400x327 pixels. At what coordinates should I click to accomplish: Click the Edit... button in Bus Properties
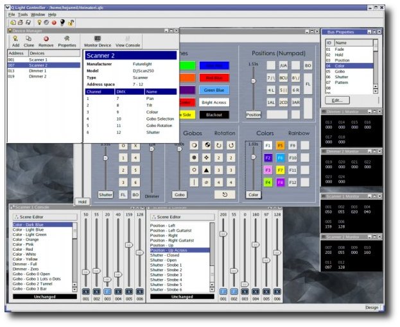click(337, 100)
